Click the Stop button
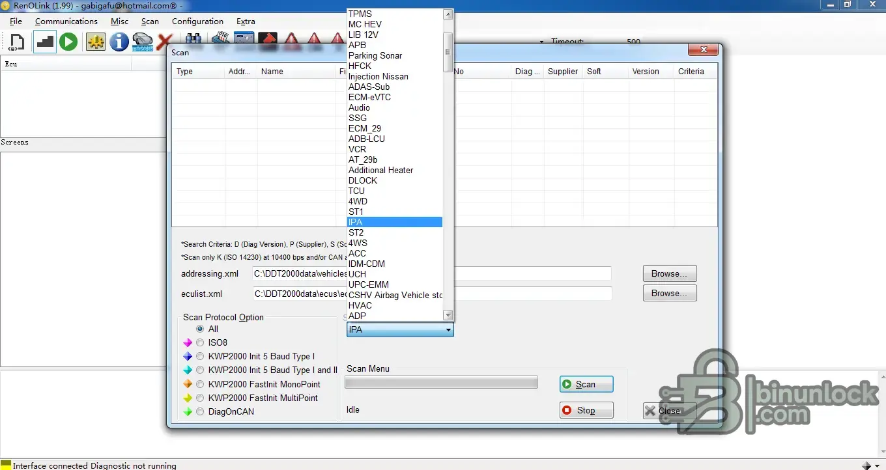The height and width of the screenshot is (470, 886). [x=586, y=410]
